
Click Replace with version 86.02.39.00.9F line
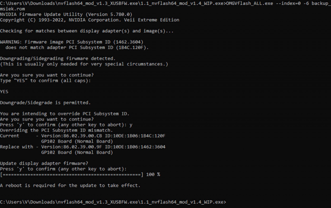[83, 147]
